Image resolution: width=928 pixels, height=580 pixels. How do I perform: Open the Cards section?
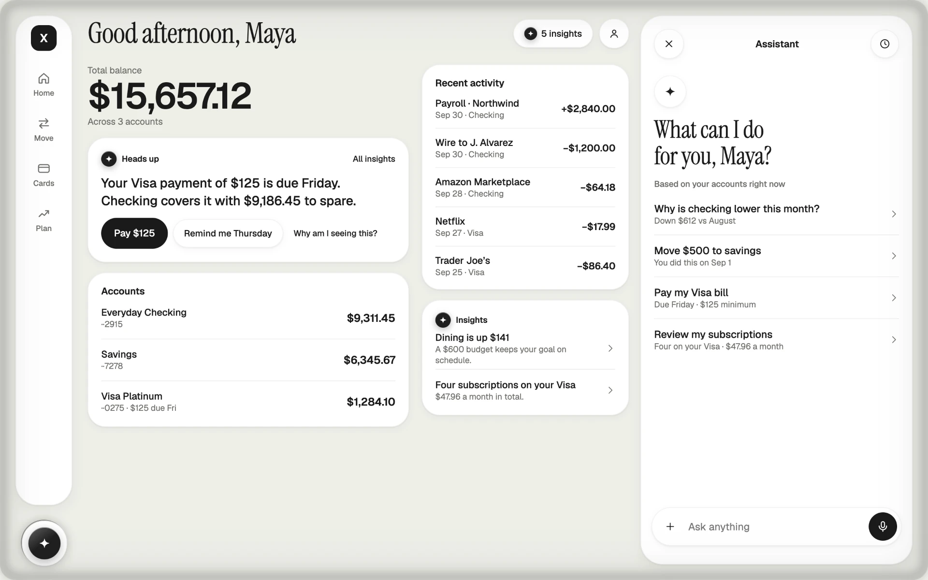43,175
